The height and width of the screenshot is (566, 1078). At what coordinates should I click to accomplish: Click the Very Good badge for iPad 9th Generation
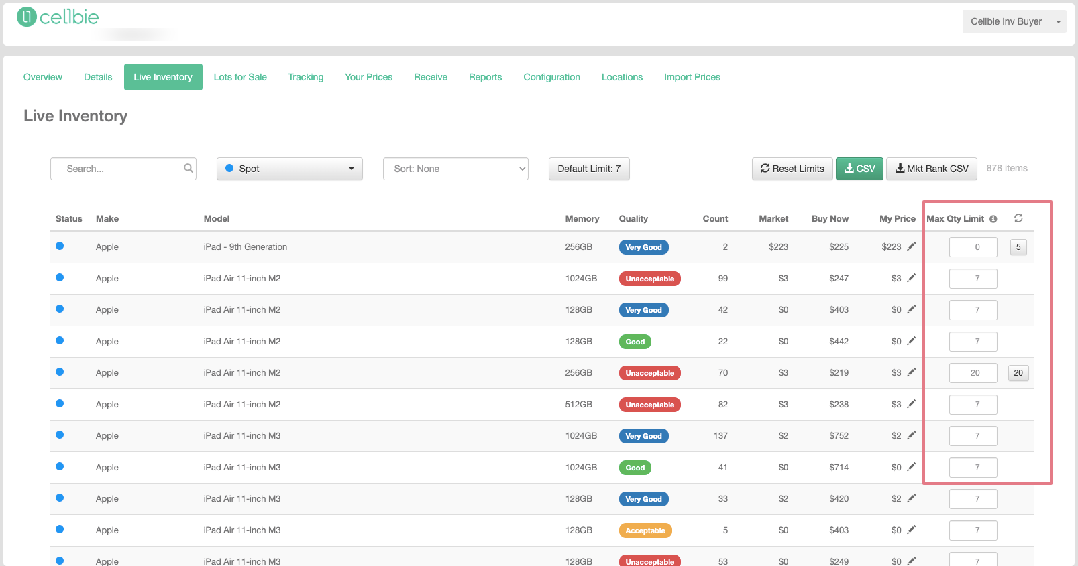[x=644, y=247]
